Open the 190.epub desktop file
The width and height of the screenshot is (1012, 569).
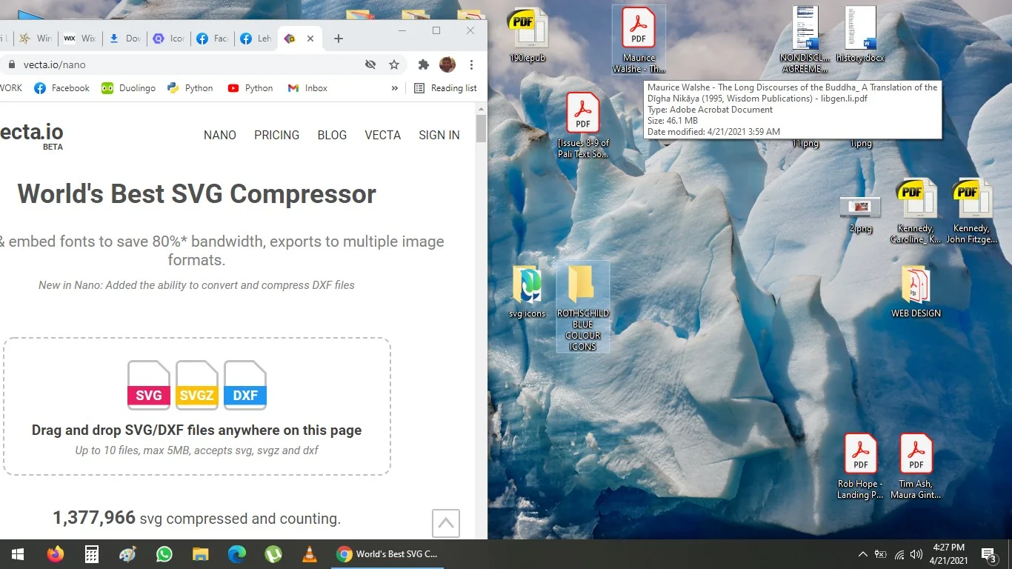527,35
